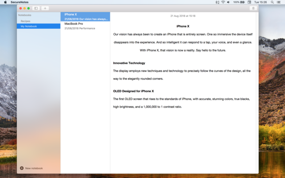Viewport: 285px width, 178px height.
Task: Delete the note using the trash icon
Action: [x=253, y=8]
